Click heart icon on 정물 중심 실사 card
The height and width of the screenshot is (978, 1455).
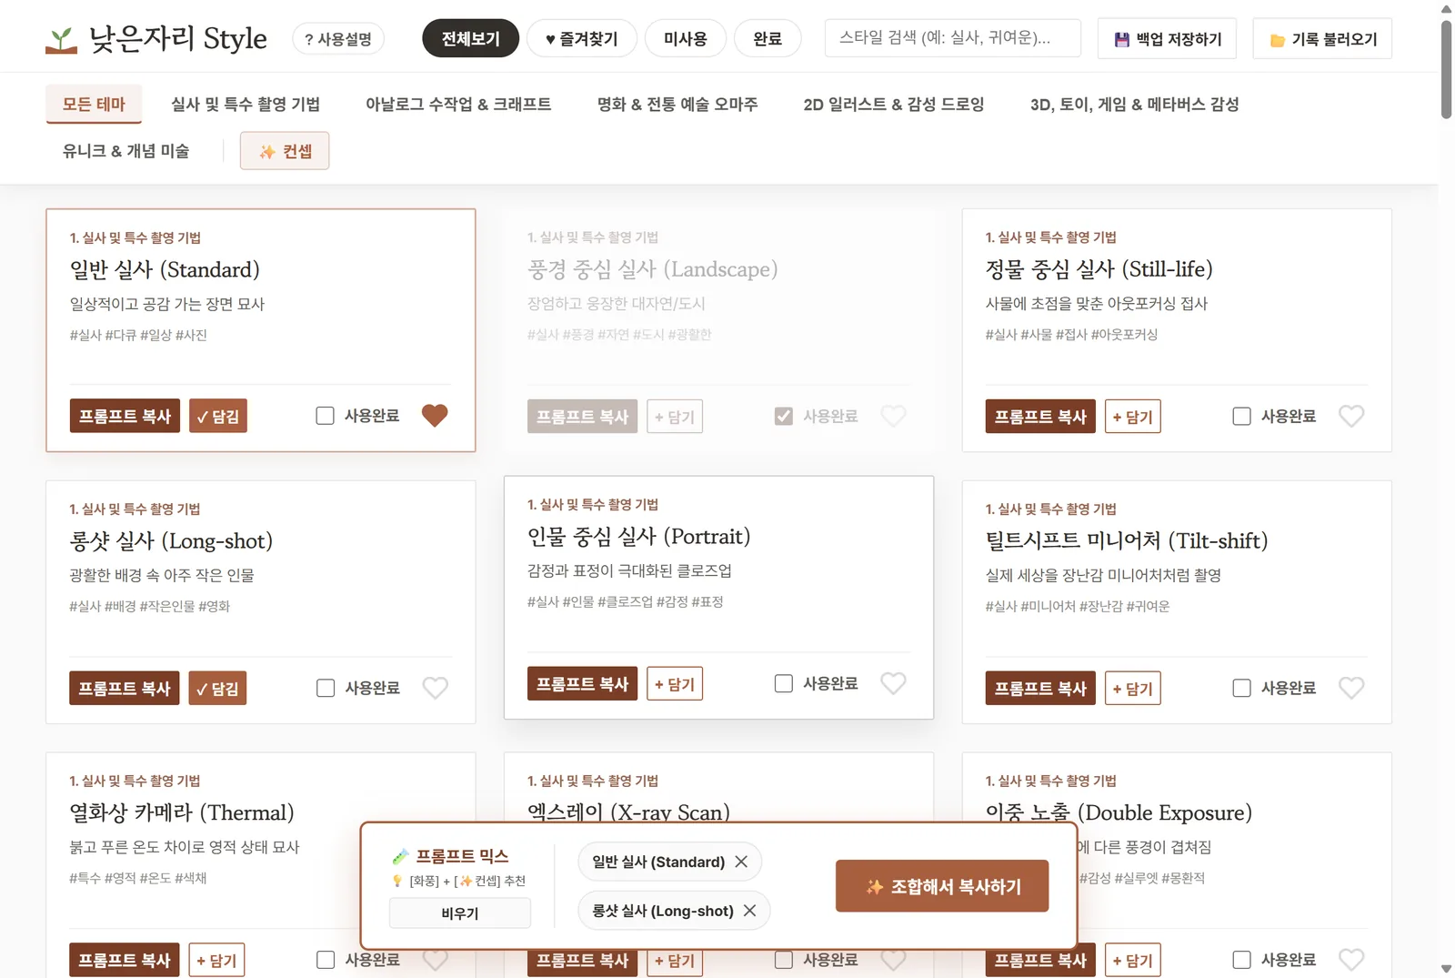tap(1351, 416)
